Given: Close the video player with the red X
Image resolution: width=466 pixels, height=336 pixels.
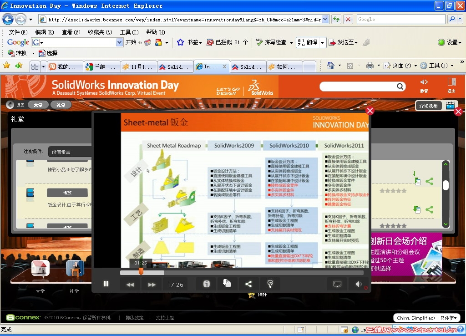Looking at the screenshot, I should [370, 111].
